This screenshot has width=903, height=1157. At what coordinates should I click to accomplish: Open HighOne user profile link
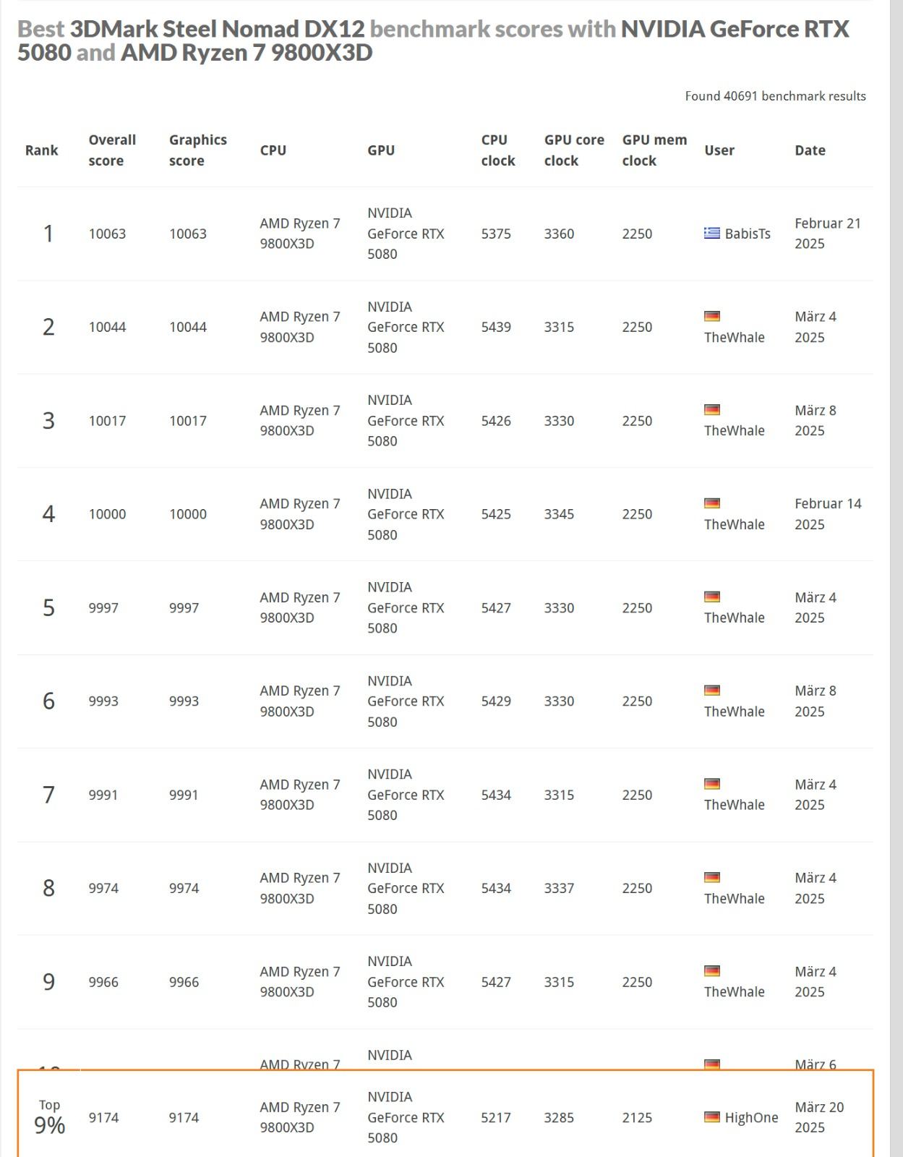[x=751, y=1118]
